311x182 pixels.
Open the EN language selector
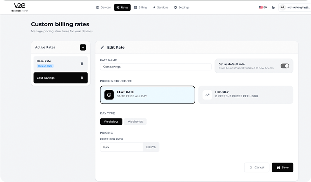263,7
